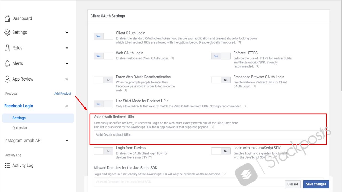Screen dimensions: 342x192
Task: Expand the Instagram Graph API chevron
Action: click(67, 141)
